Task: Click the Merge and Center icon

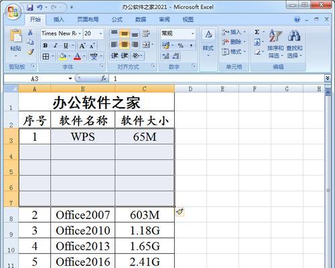Action: coord(146,45)
